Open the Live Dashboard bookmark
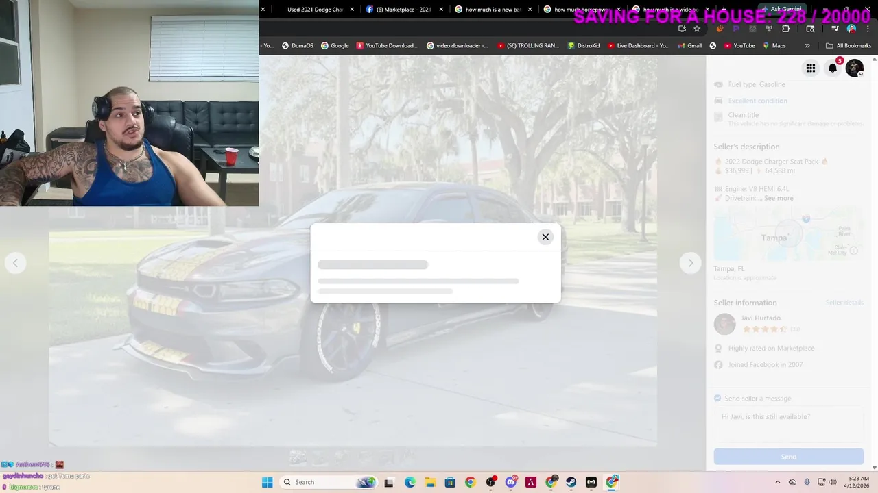 coord(638,46)
